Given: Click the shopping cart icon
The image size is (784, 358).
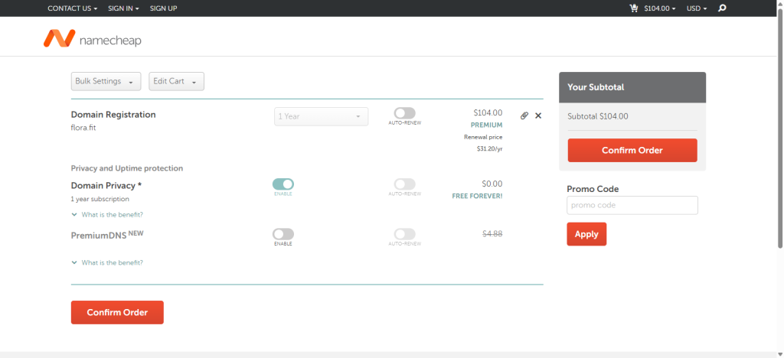Looking at the screenshot, I should 633,8.
